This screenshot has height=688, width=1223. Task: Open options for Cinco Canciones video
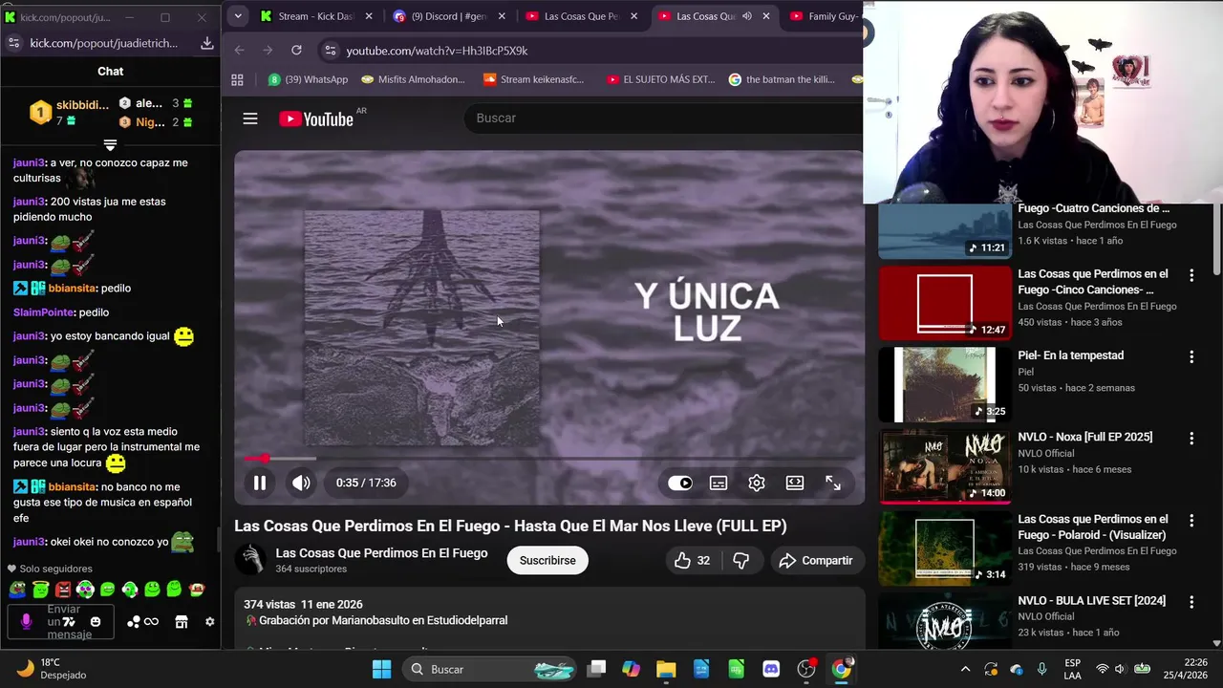click(1191, 275)
